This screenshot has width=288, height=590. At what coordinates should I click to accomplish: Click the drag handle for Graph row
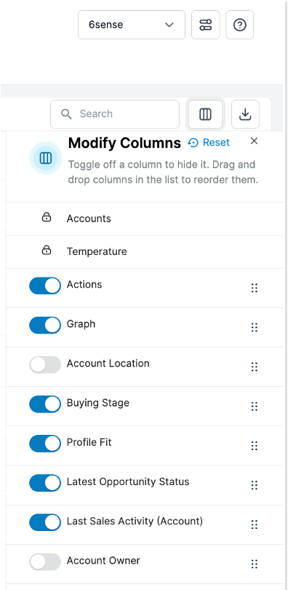[x=255, y=327]
